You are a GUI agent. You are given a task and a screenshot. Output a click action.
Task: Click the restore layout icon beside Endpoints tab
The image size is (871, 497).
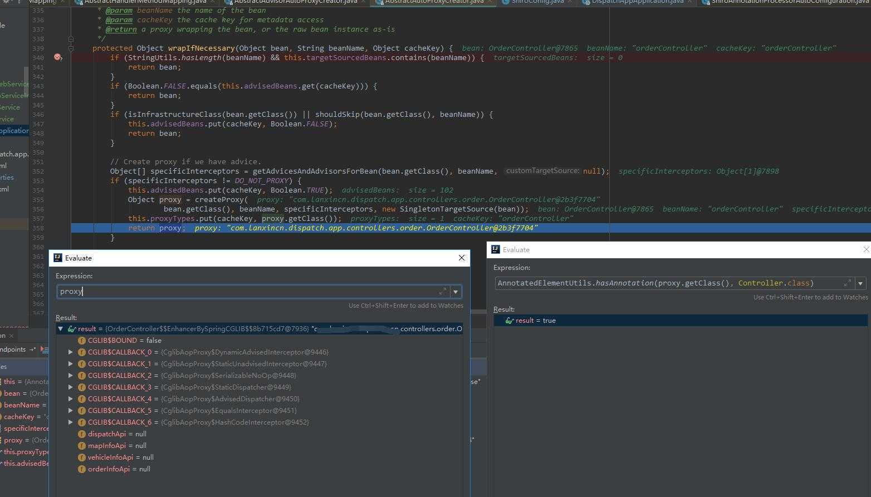point(32,350)
